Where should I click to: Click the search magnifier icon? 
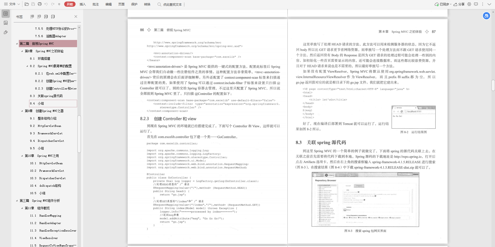click(159, 4)
